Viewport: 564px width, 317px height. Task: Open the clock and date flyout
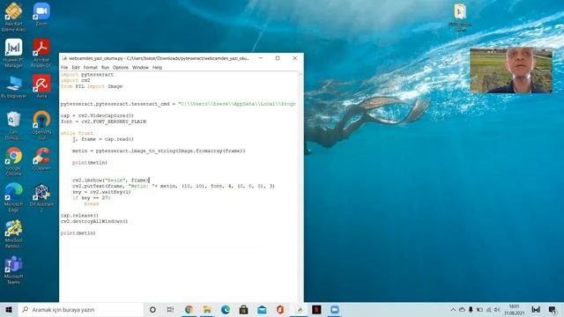[x=515, y=309]
